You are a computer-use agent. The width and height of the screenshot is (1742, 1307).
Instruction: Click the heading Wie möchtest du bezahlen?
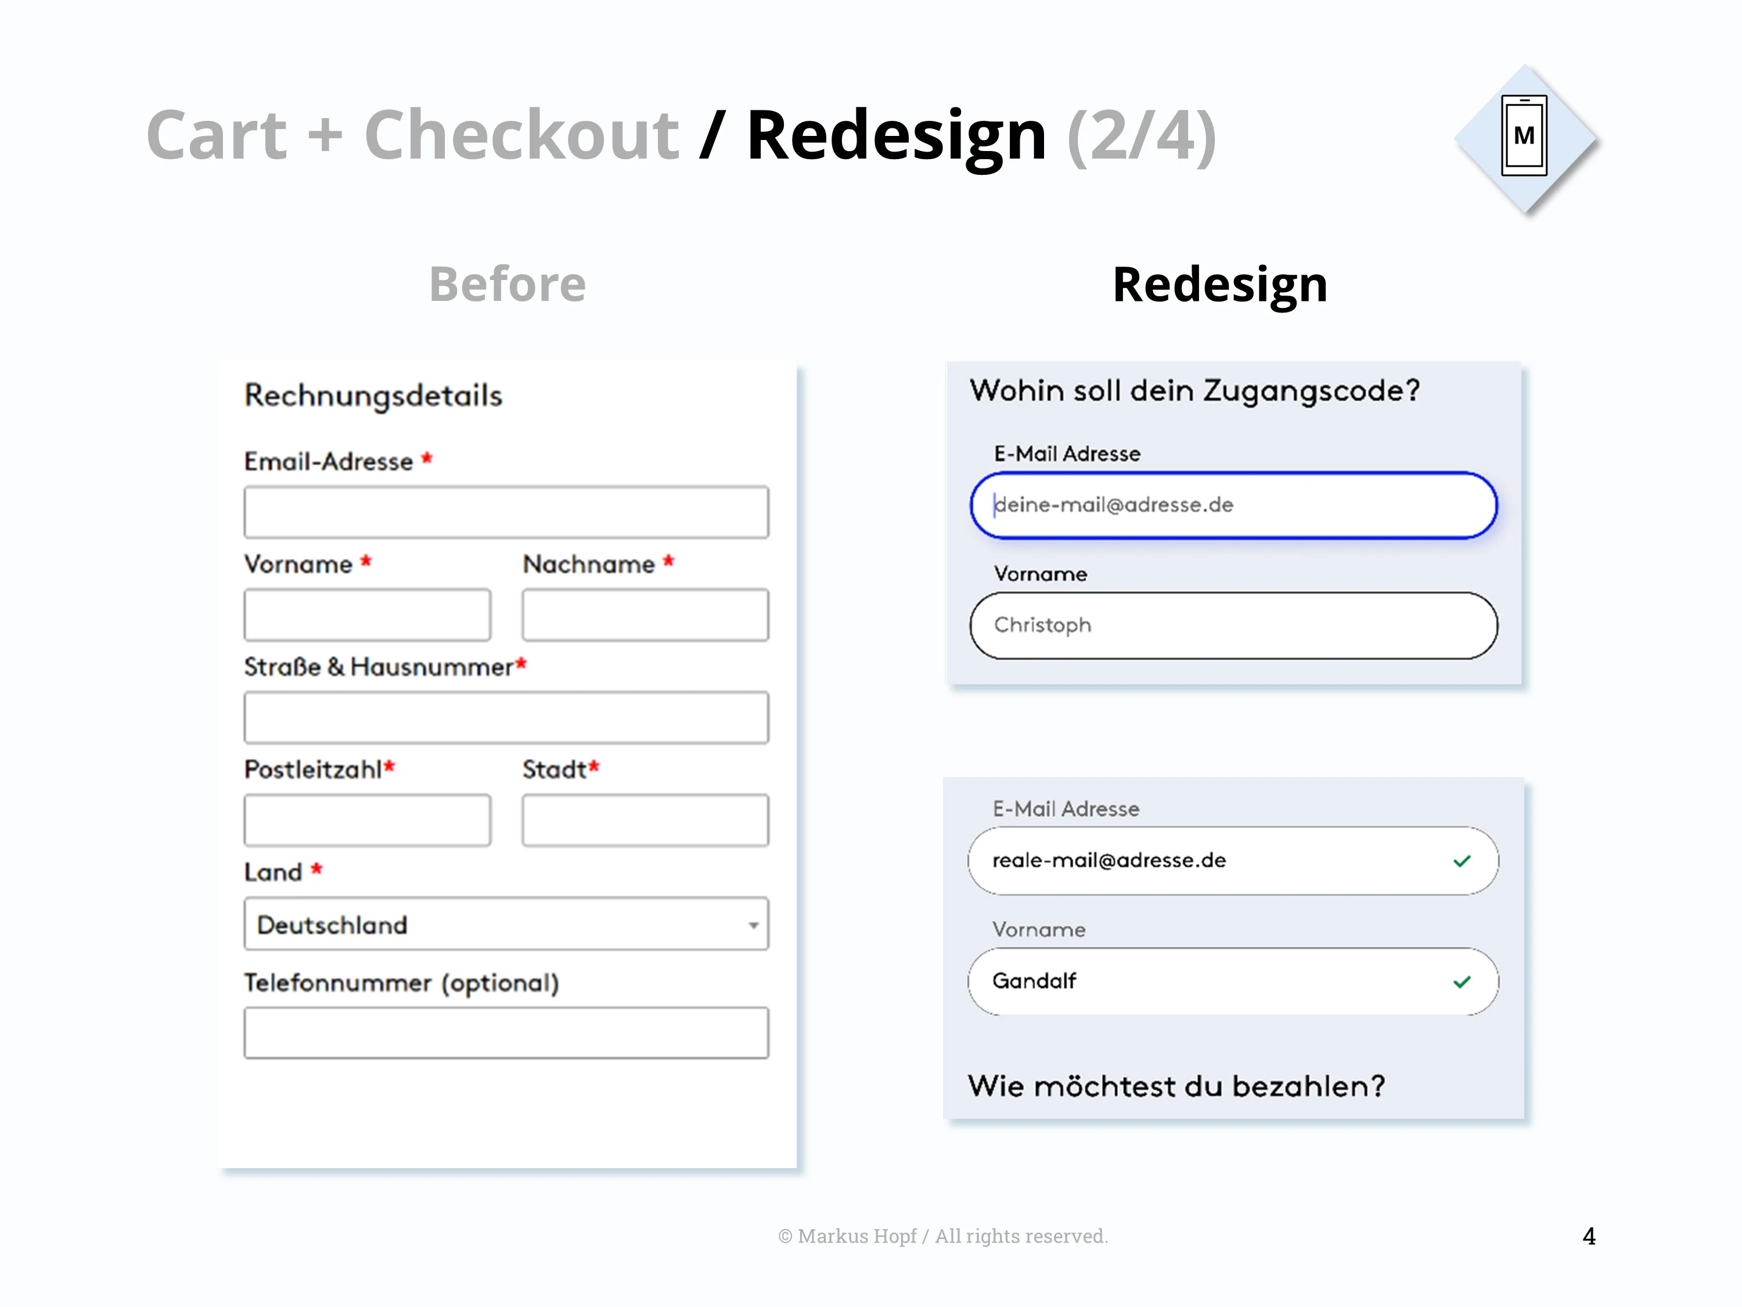click(x=1176, y=1086)
